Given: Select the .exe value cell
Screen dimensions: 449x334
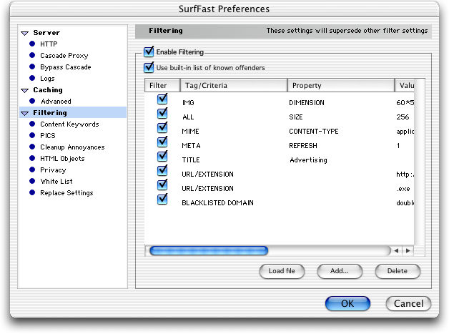Looking at the screenshot, I should click(403, 189).
